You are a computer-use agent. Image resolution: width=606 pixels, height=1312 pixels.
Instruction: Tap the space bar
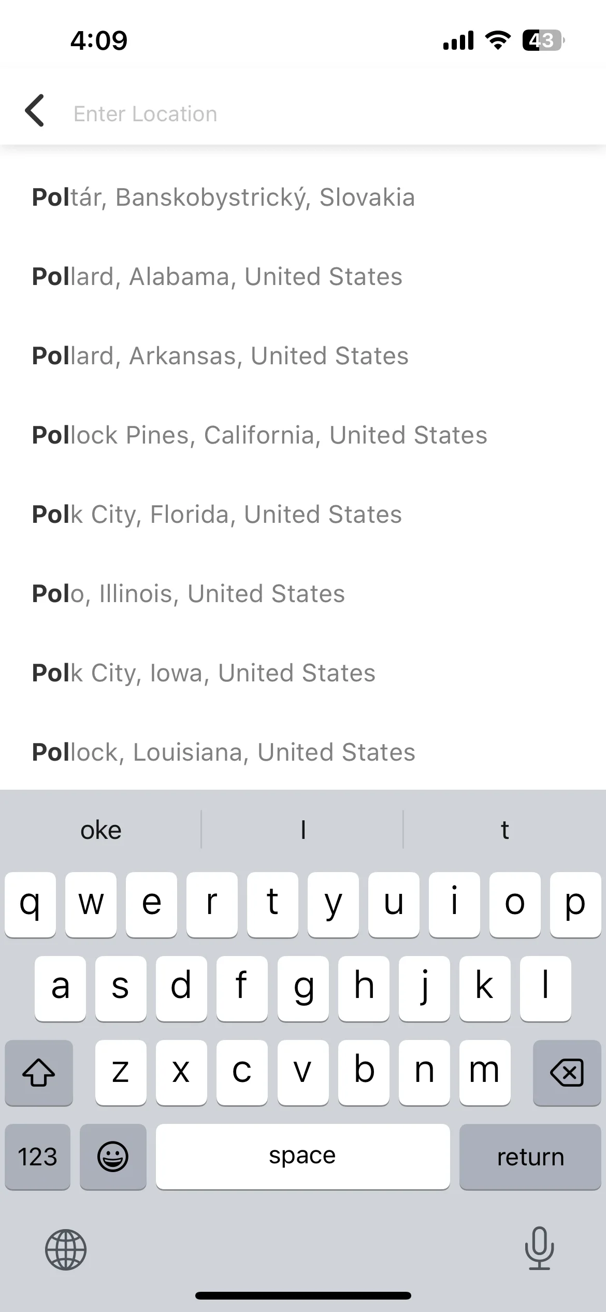(302, 1156)
